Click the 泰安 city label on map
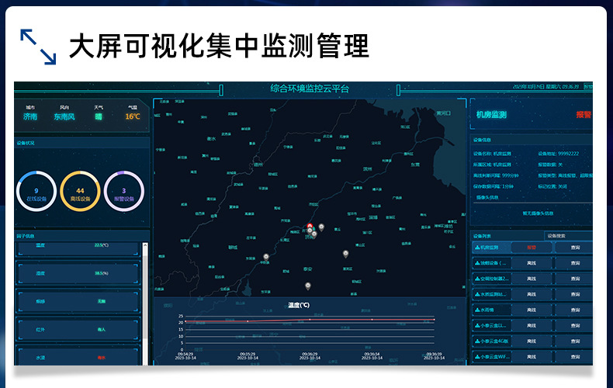613x388 pixels. (x=308, y=269)
